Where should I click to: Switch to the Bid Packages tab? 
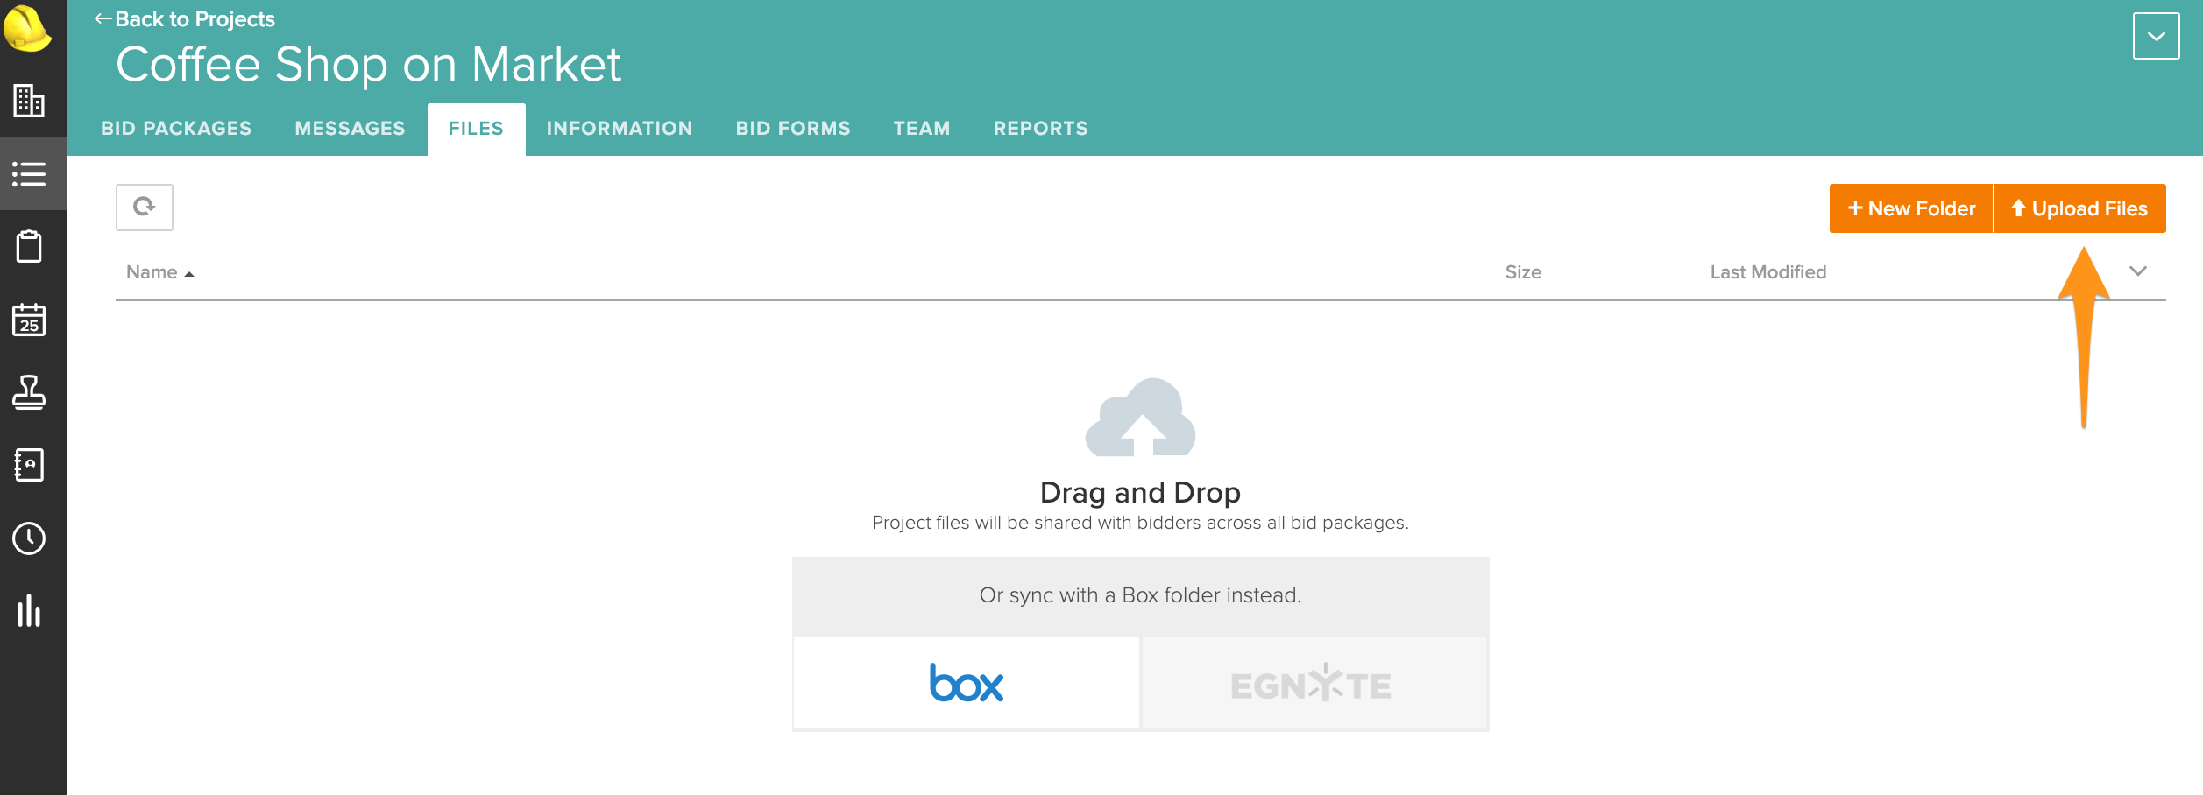coord(176,129)
